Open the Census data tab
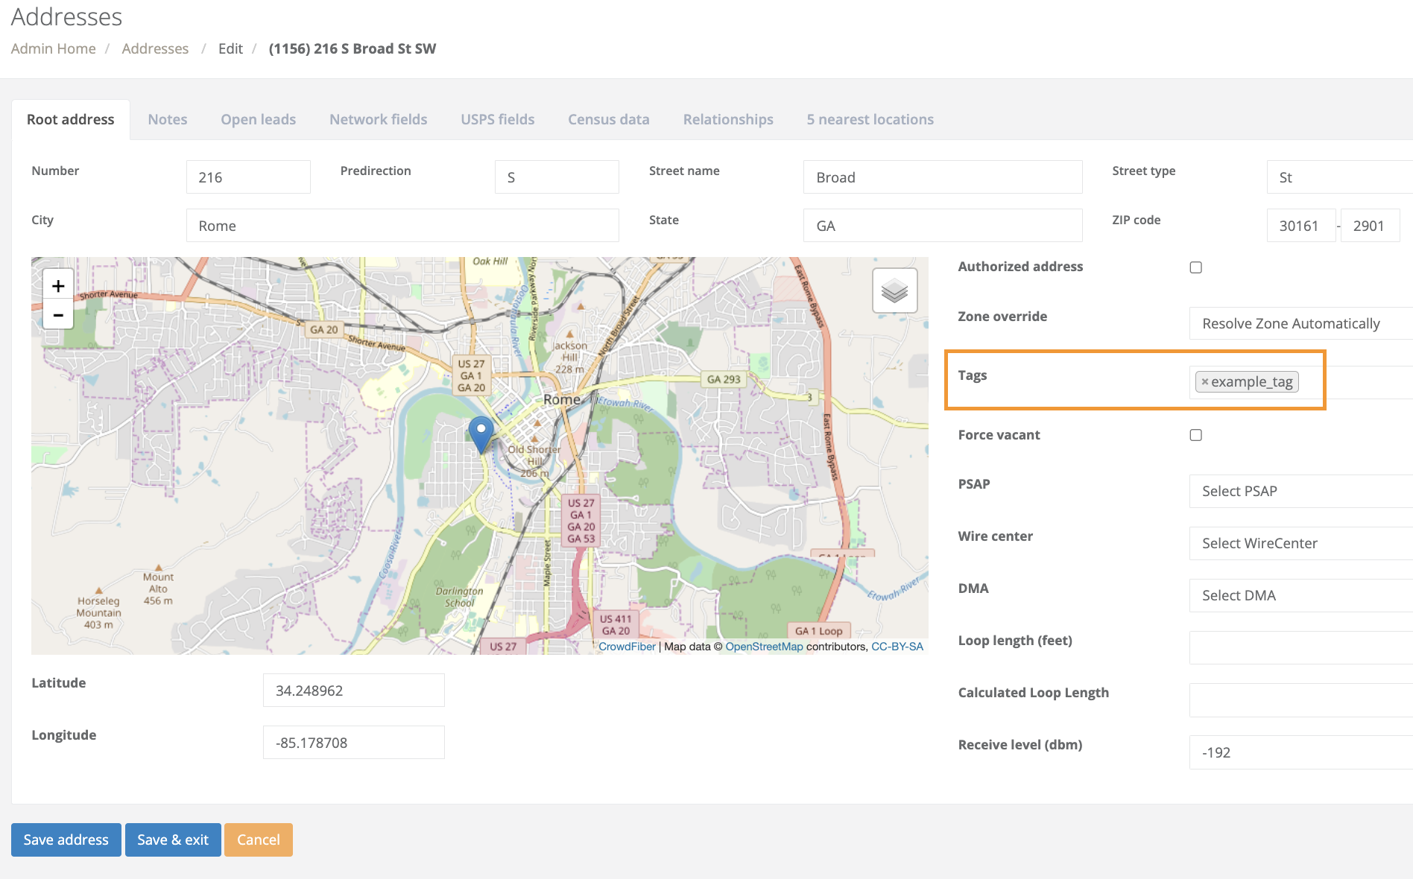 pyautogui.click(x=608, y=120)
